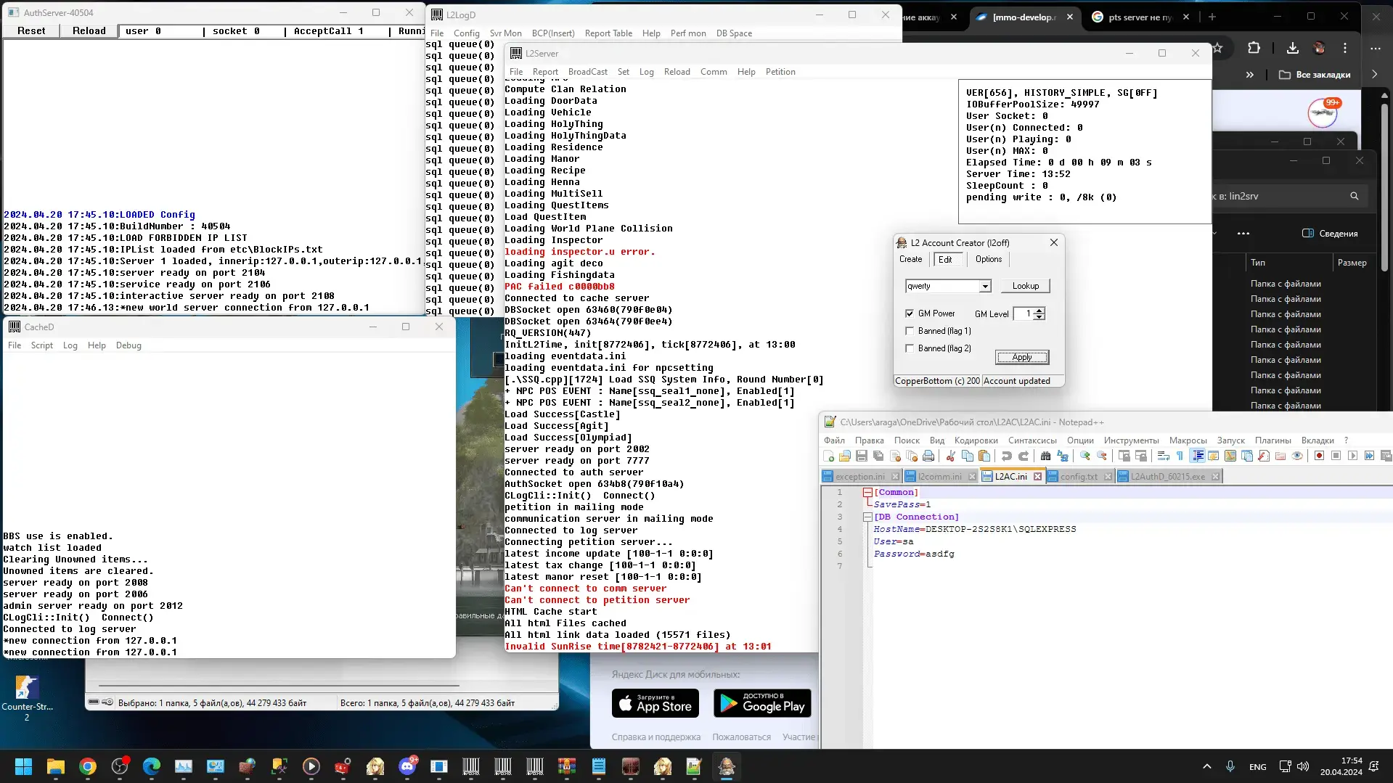This screenshot has height=783, width=1393.
Task: Open BroadCast menu in L2Server
Action: (588, 72)
